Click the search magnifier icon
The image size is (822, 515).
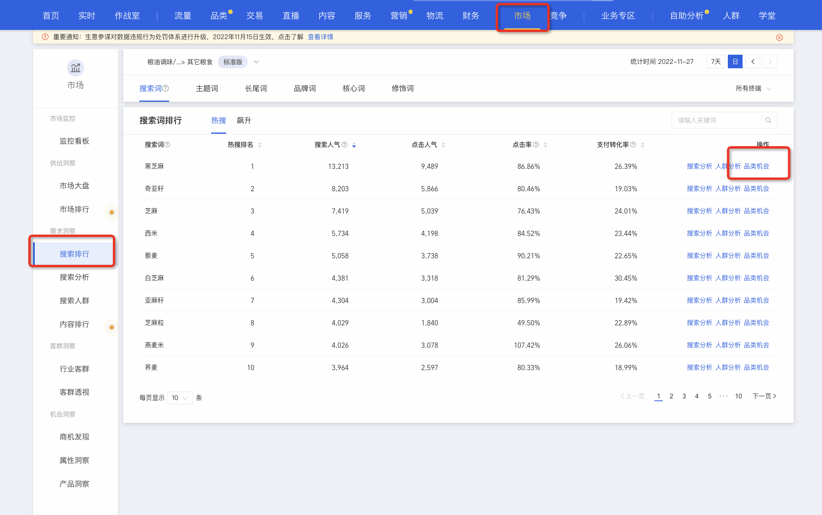(x=768, y=120)
